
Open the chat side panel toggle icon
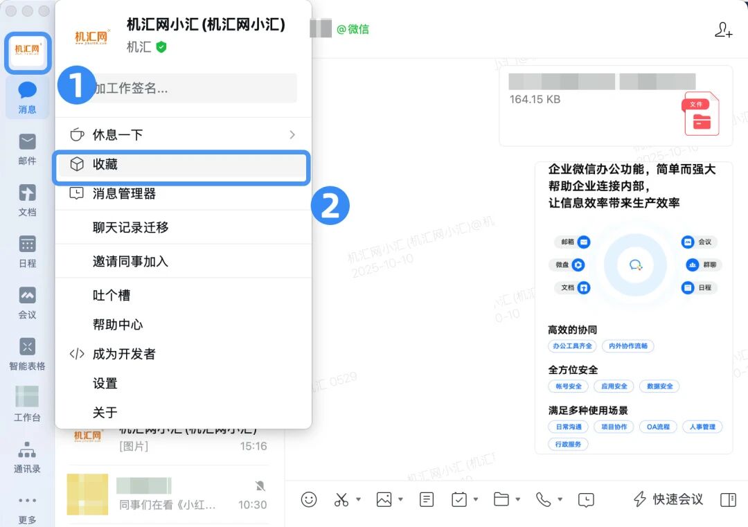click(x=727, y=499)
